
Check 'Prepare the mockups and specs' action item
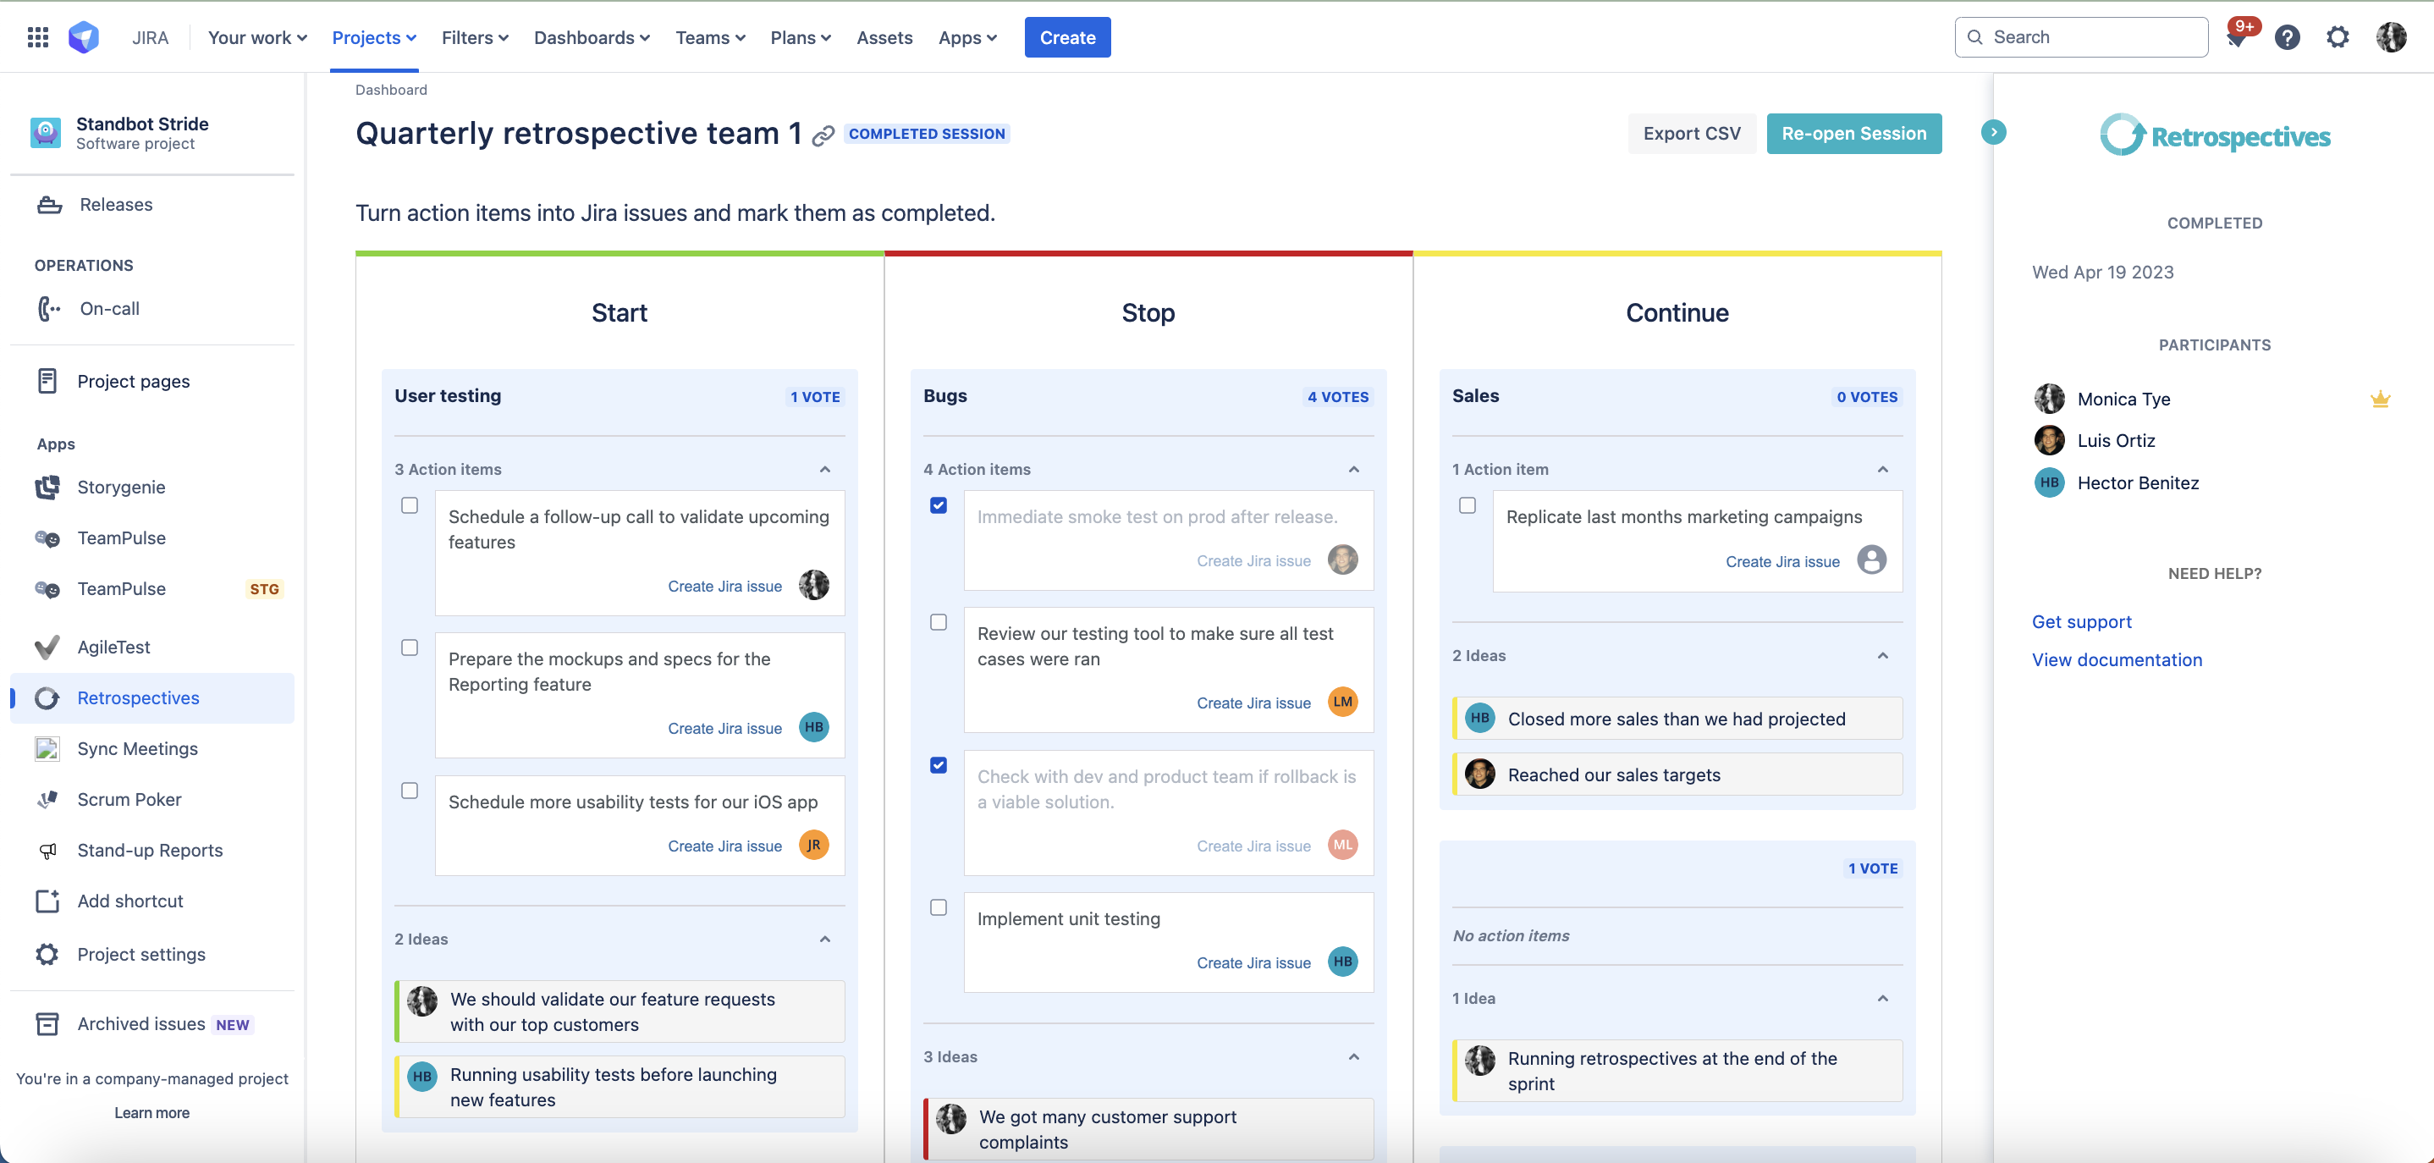point(409,648)
